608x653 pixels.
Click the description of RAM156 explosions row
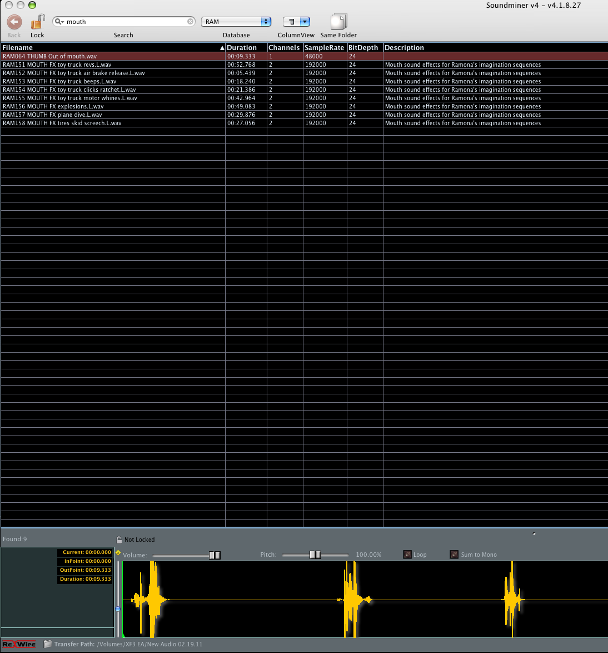tap(463, 106)
